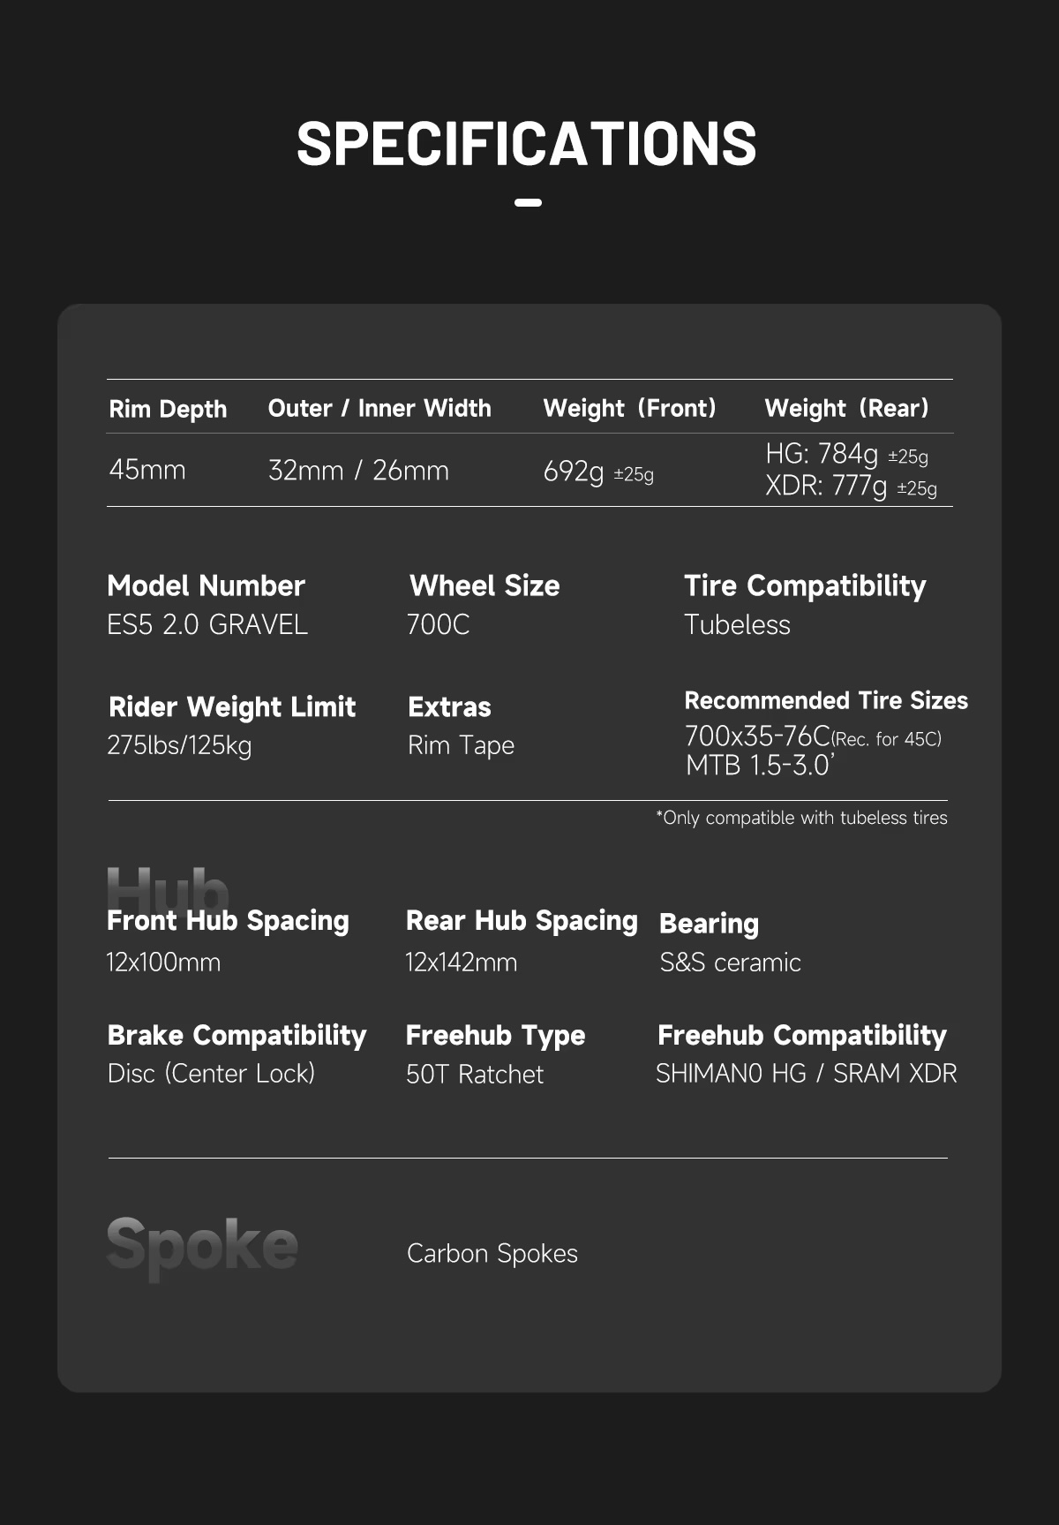Click the Carbon Spokes text
Screen dimensions: 1059x1525
pos(492,1253)
